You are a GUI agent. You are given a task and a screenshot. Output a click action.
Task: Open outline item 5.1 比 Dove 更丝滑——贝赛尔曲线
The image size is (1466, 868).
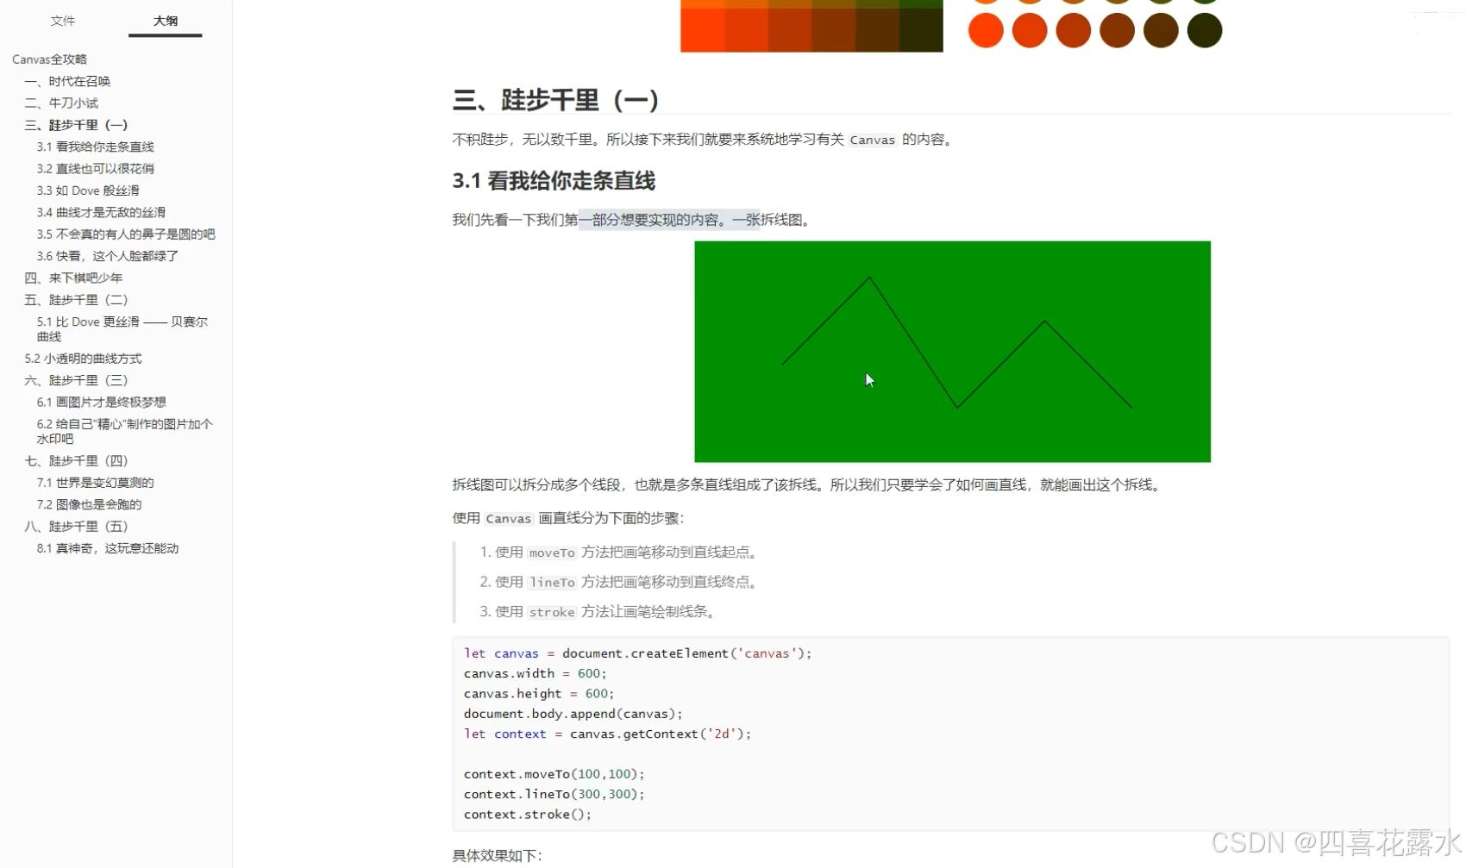pyautogui.click(x=122, y=328)
